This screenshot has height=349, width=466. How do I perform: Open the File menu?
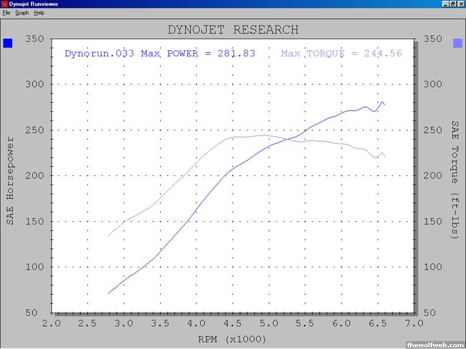(6, 13)
